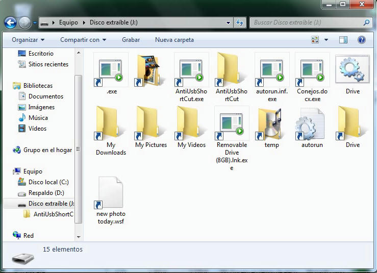
Task: Expand the address bar history dropdown
Action: point(228,22)
